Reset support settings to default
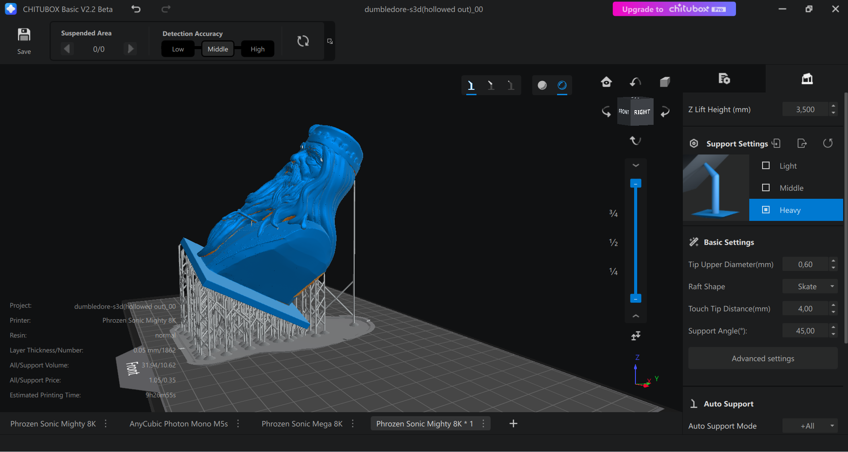This screenshot has height=452, width=848. (x=828, y=143)
